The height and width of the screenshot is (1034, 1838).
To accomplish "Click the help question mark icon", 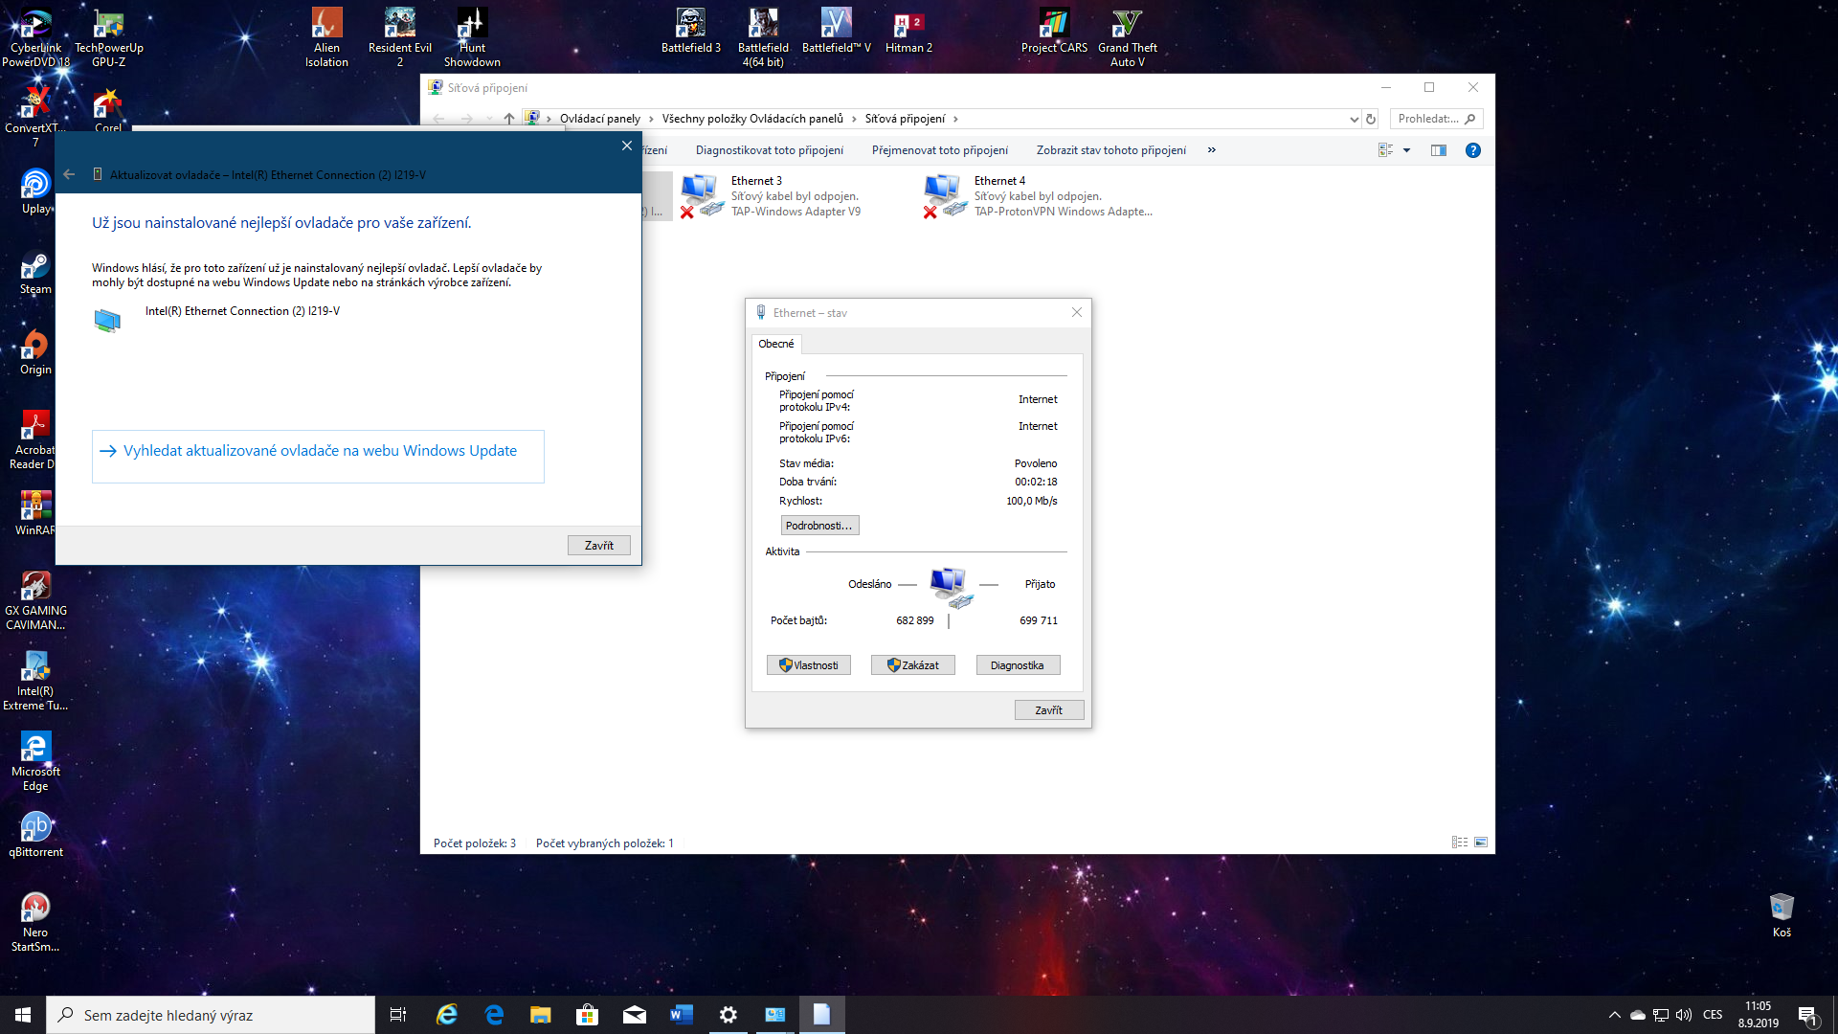I will 1472,150.
